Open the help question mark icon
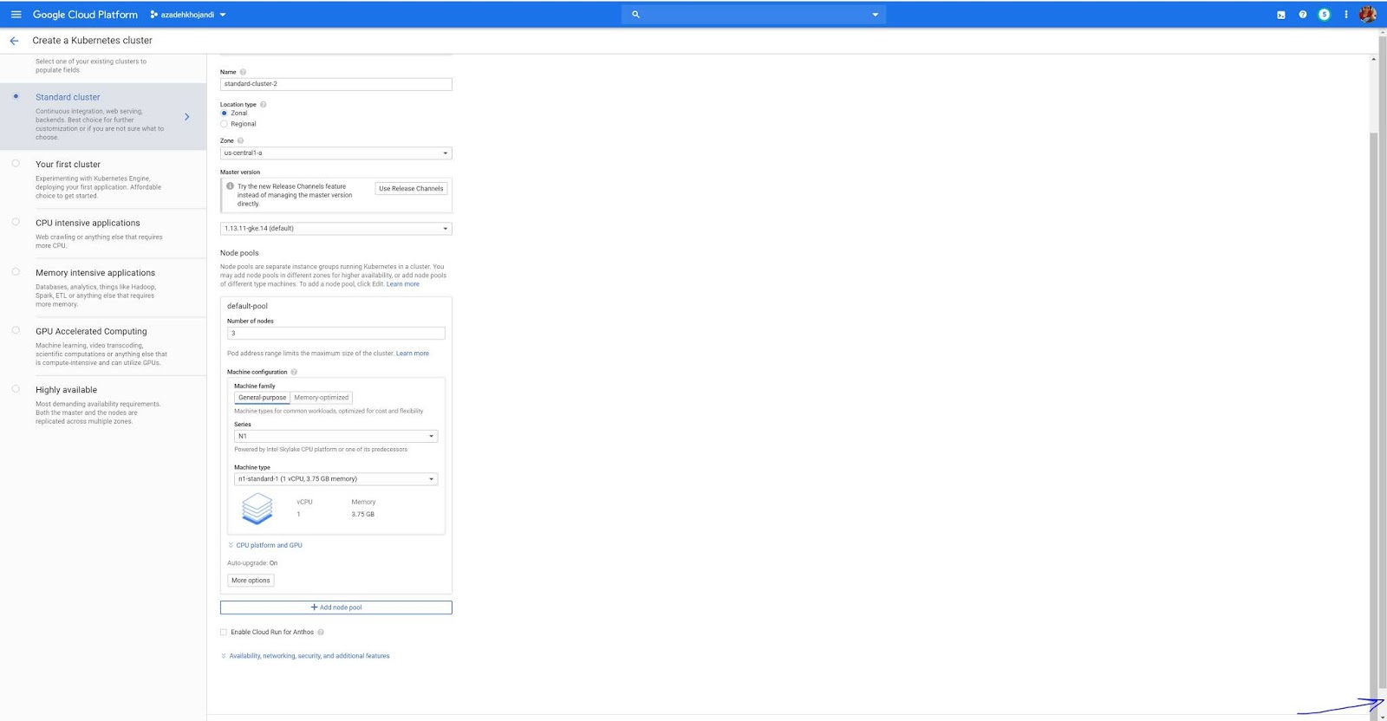This screenshot has height=721, width=1387. 1303,15
